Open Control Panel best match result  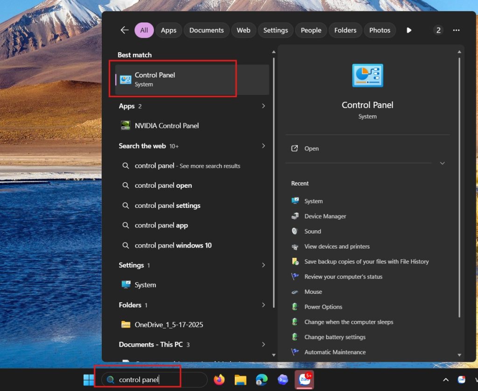[x=192, y=79]
